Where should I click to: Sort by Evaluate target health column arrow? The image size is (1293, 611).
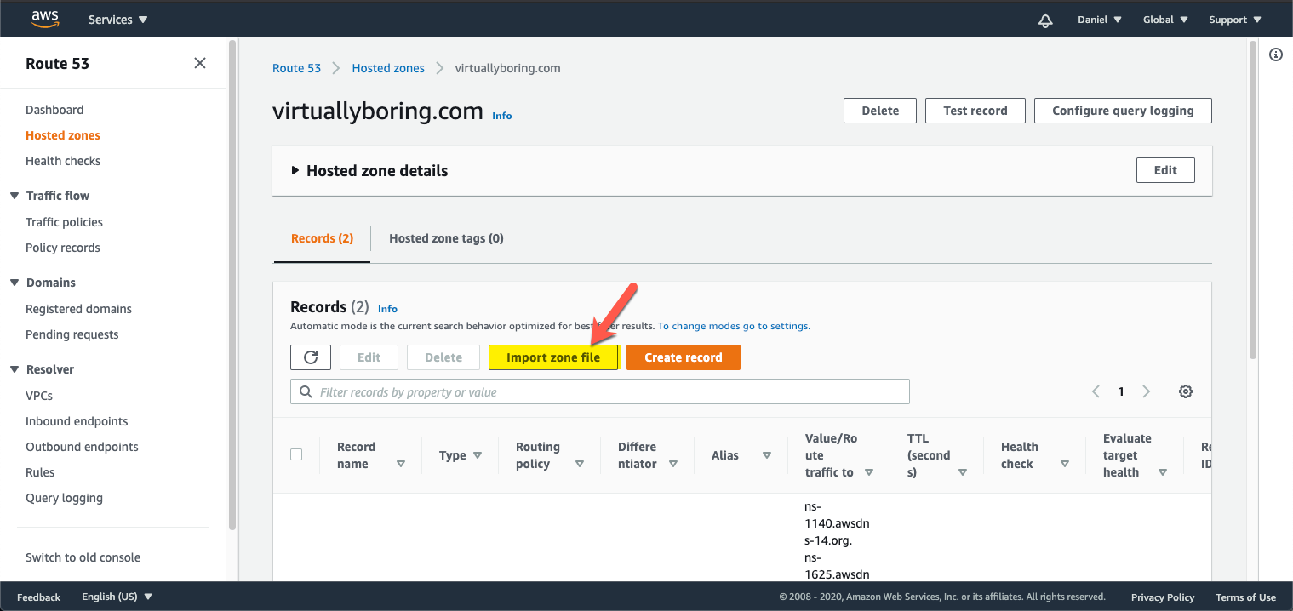point(1162,472)
